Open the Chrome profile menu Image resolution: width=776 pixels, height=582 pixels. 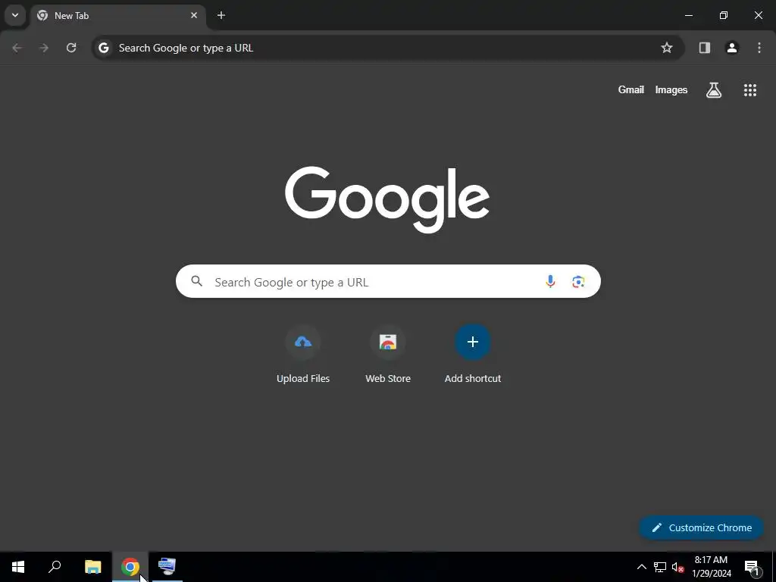[x=732, y=48]
